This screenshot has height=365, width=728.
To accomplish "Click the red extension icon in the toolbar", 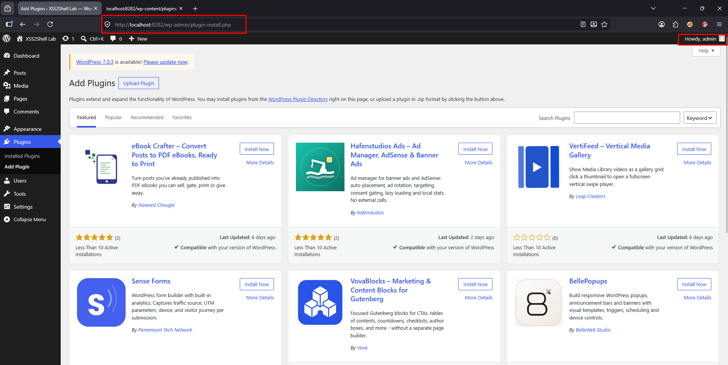I will [705, 24].
